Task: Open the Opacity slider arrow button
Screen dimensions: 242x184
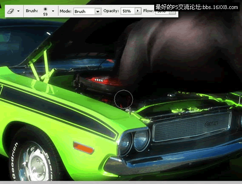Action: pyautogui.click(x=138, y=11)
